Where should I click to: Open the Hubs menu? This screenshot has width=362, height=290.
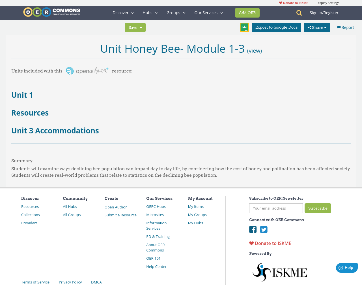(150, 12)
